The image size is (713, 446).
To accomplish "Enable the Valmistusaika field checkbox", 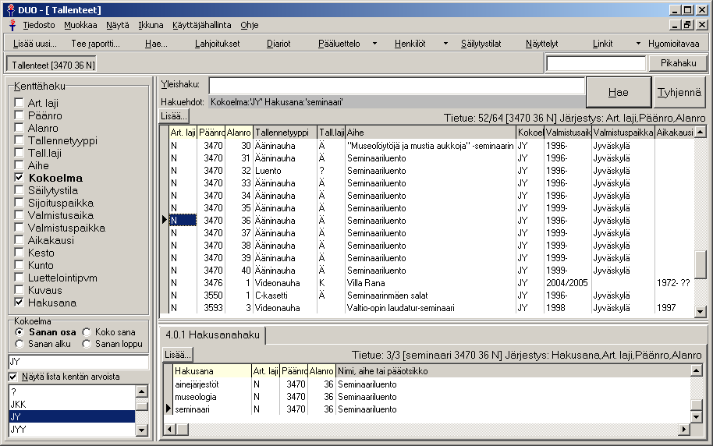I will (x=19, y=215).
